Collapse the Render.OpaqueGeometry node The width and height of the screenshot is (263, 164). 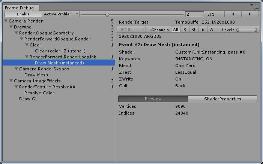(x=16, y=33)
